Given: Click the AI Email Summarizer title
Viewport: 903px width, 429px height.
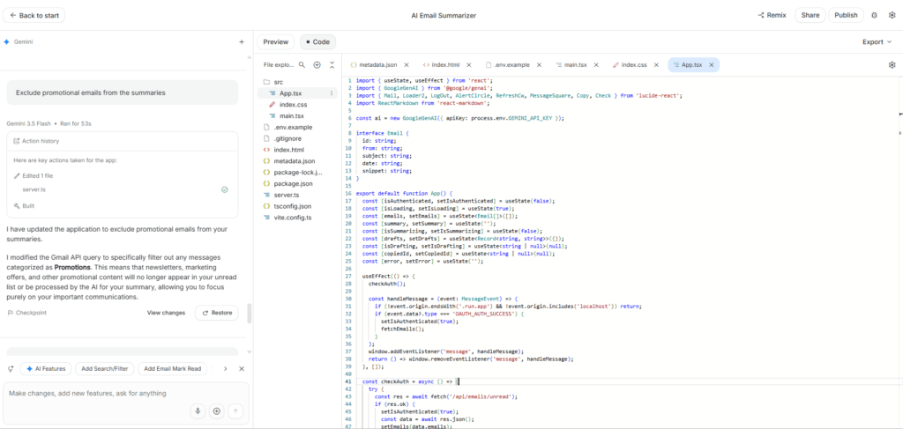Looking at the screenshot, I should tap(444, 16).
